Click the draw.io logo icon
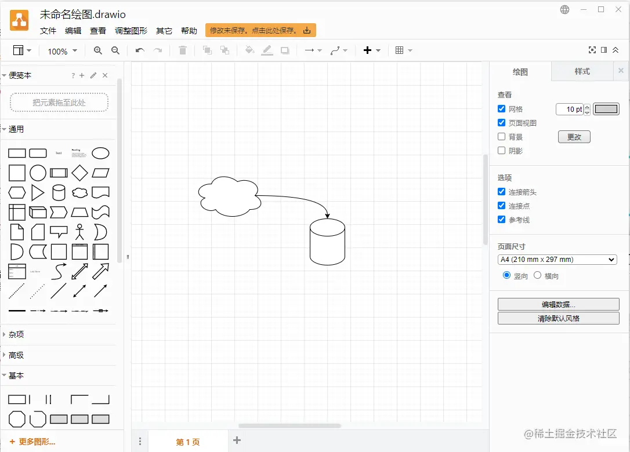 click(19, 20)
